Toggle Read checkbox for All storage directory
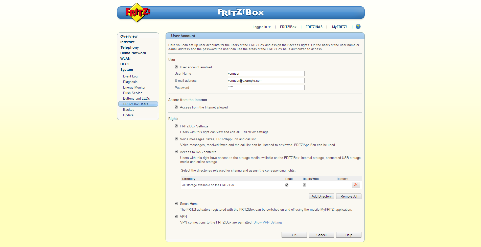Image resolution: width=481 pixels, height=247 pixels. [287, 185]
